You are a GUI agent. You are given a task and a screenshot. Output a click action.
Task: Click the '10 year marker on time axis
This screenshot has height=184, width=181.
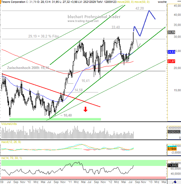click(x=29, y=182)
